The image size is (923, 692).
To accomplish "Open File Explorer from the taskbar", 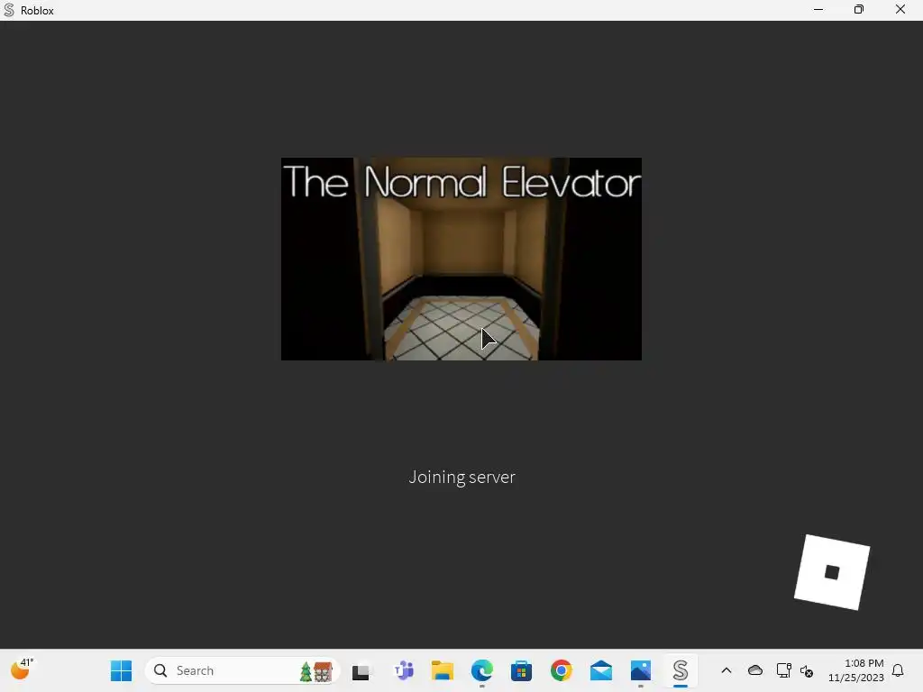I will coord(442,670).
